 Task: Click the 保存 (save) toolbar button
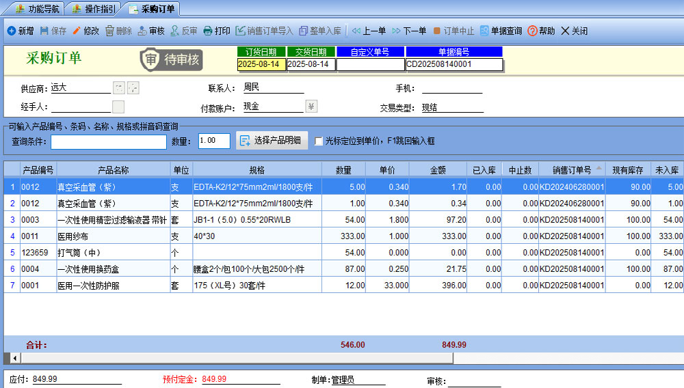click(53, 31)
